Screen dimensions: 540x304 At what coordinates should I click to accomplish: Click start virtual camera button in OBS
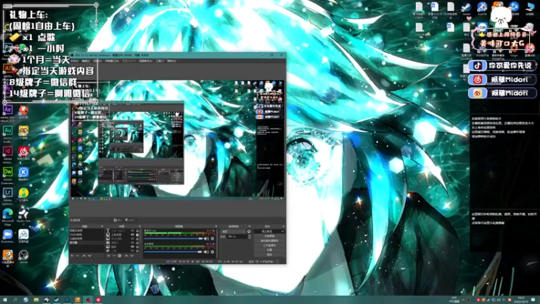pos(269,240)
